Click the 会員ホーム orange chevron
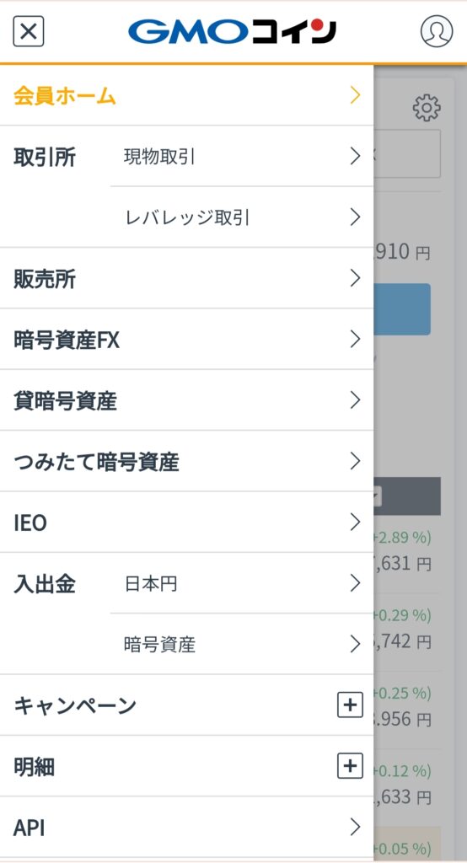The height and width of the screenshot is (863, 467). click(355, 95)
